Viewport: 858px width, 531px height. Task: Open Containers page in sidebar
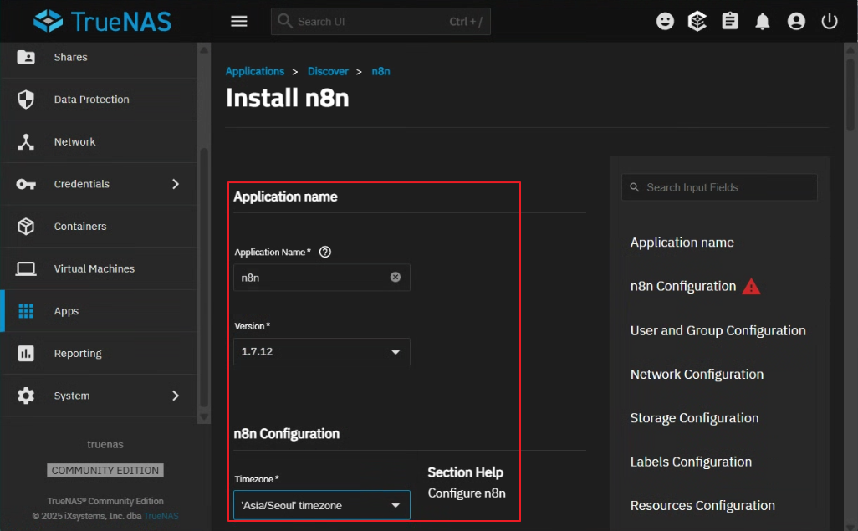(x=100, y=226)
